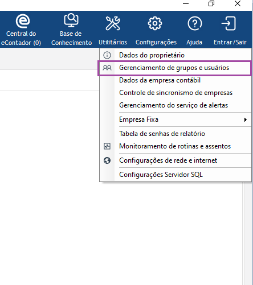Open Base de Conhecimento icon
The height and width of the screenshot is (285, 253).
(71, 20)
